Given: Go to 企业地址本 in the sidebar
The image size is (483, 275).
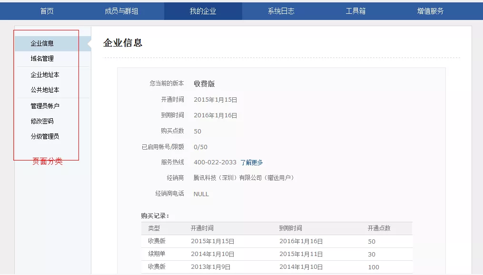Looking at the screenshot, I should tap(45, 75).
